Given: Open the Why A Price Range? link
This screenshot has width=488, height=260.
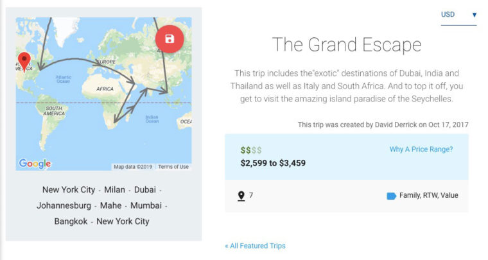Looking at the screenshot, I should [421, 150].
